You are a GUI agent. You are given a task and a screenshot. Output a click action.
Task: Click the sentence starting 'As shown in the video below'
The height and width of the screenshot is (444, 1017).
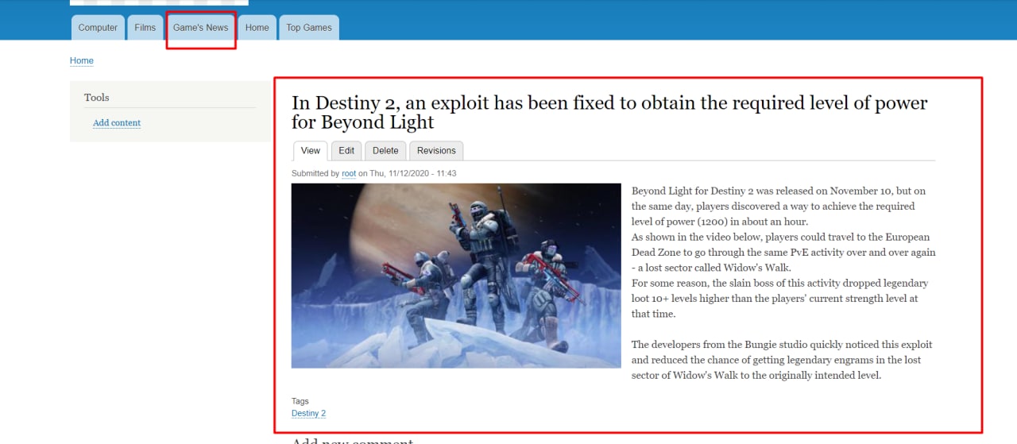click(783, 253)
